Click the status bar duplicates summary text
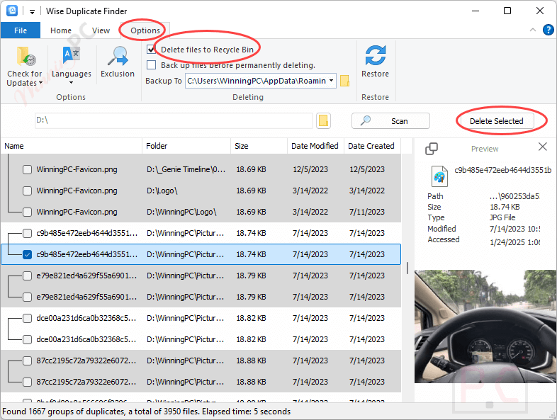The height and width of the screenshot is (420, 557). coord(147,412)
